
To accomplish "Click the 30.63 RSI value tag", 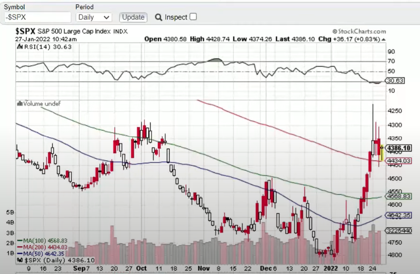I will (395, 80).
